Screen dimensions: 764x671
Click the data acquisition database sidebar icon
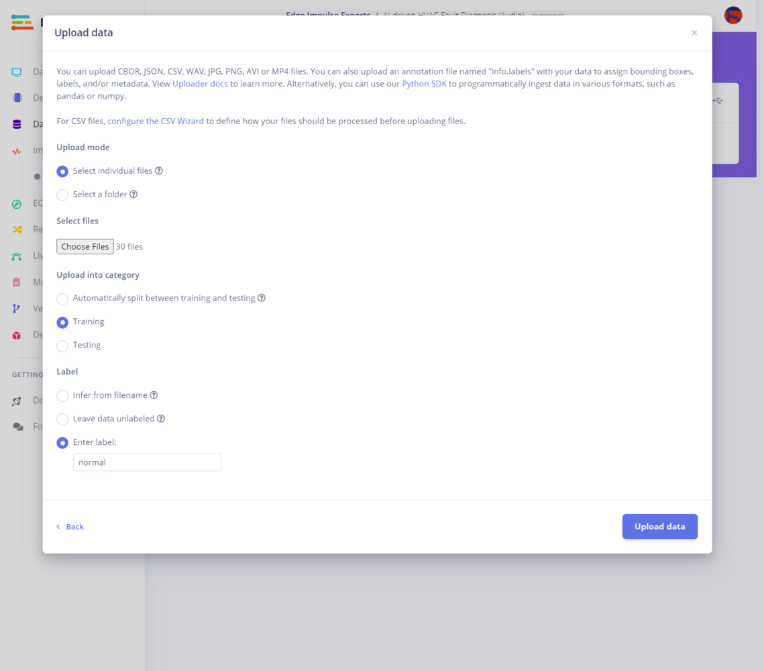pyautogui.click(x=17, y=124)
